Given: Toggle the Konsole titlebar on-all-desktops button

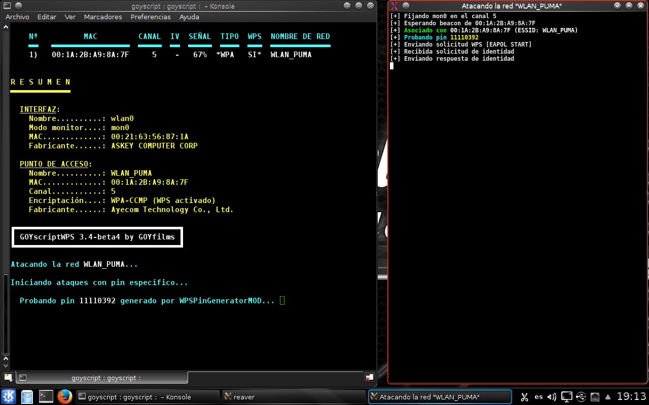Looking at the screenshot, I should pyautogui.click(x=18, y=6).
